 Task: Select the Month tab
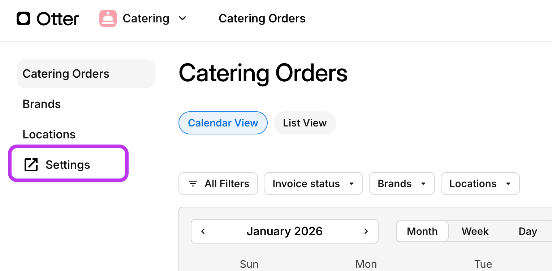pyautogui.click(x=422, y=231)
